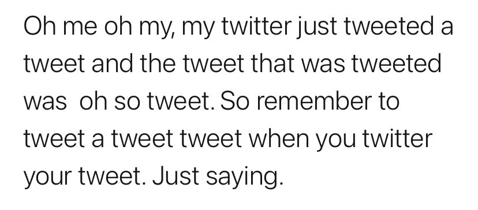The image size is (478, 210).
Task: Click the word "and" in the text
Action: coord(112,63)
